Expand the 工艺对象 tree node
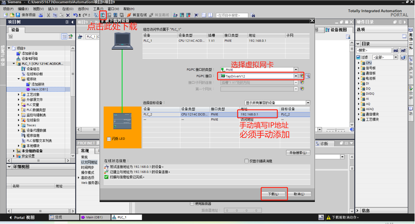Screen dimensions: 415x224 click(x=19, y=94)
